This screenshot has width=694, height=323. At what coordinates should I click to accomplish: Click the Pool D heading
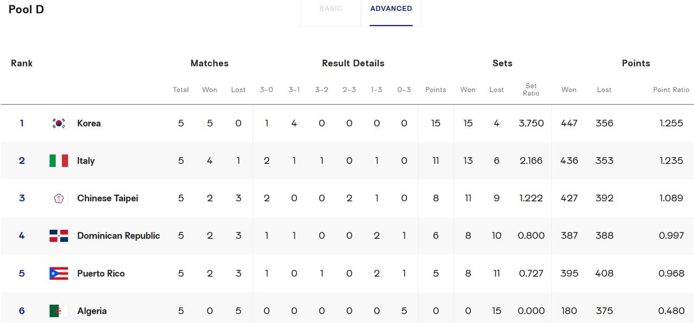point(26,9)
